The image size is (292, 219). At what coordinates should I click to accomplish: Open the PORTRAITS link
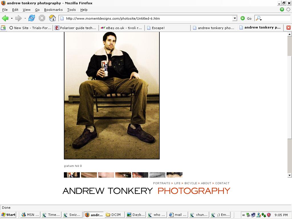pyautogui.click(x=162, y=183)
